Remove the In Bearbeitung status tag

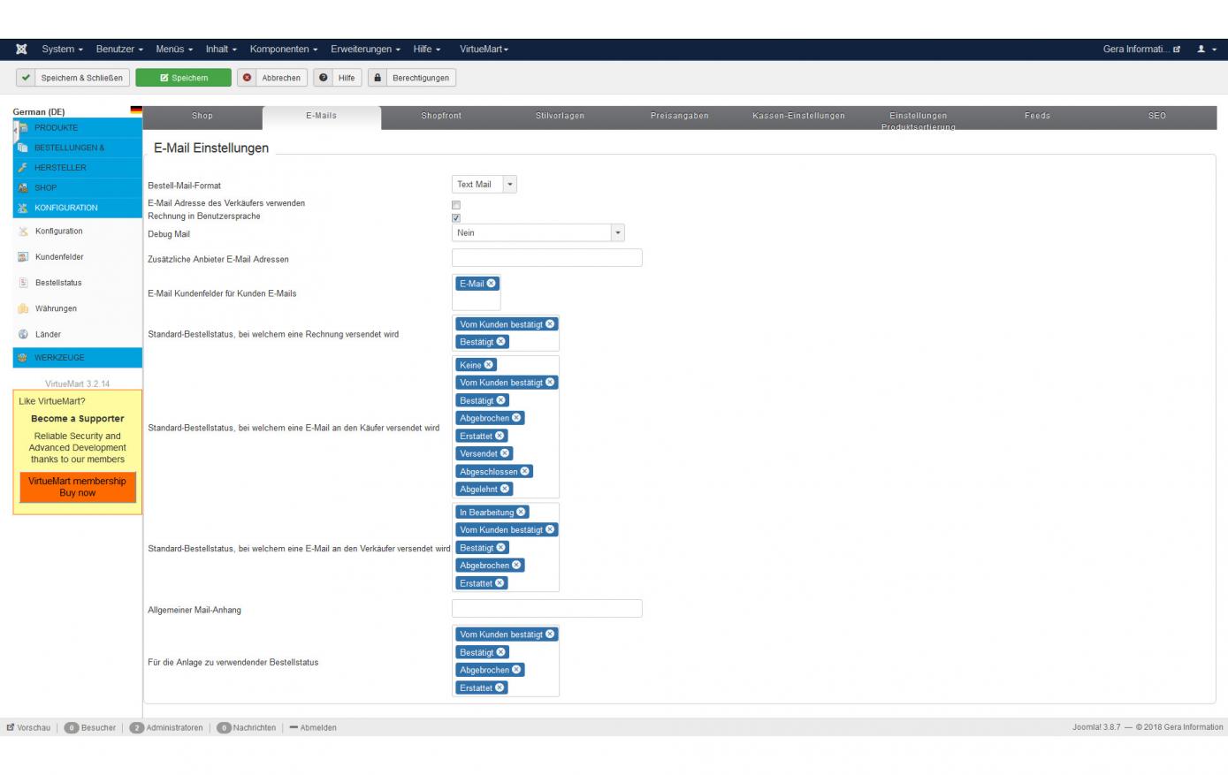(x=521, y=513)
